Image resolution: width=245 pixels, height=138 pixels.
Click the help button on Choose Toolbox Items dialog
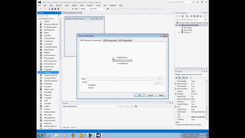160,36
